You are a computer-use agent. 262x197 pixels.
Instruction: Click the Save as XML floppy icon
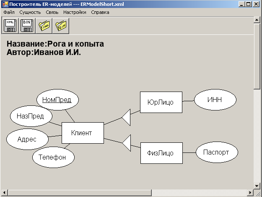[10, 26]
